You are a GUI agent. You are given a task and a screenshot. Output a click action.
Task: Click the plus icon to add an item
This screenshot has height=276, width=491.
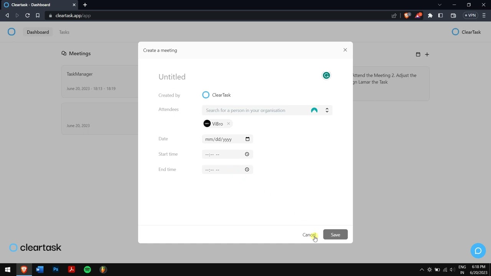pyautogui.click(x=427, y=54)
